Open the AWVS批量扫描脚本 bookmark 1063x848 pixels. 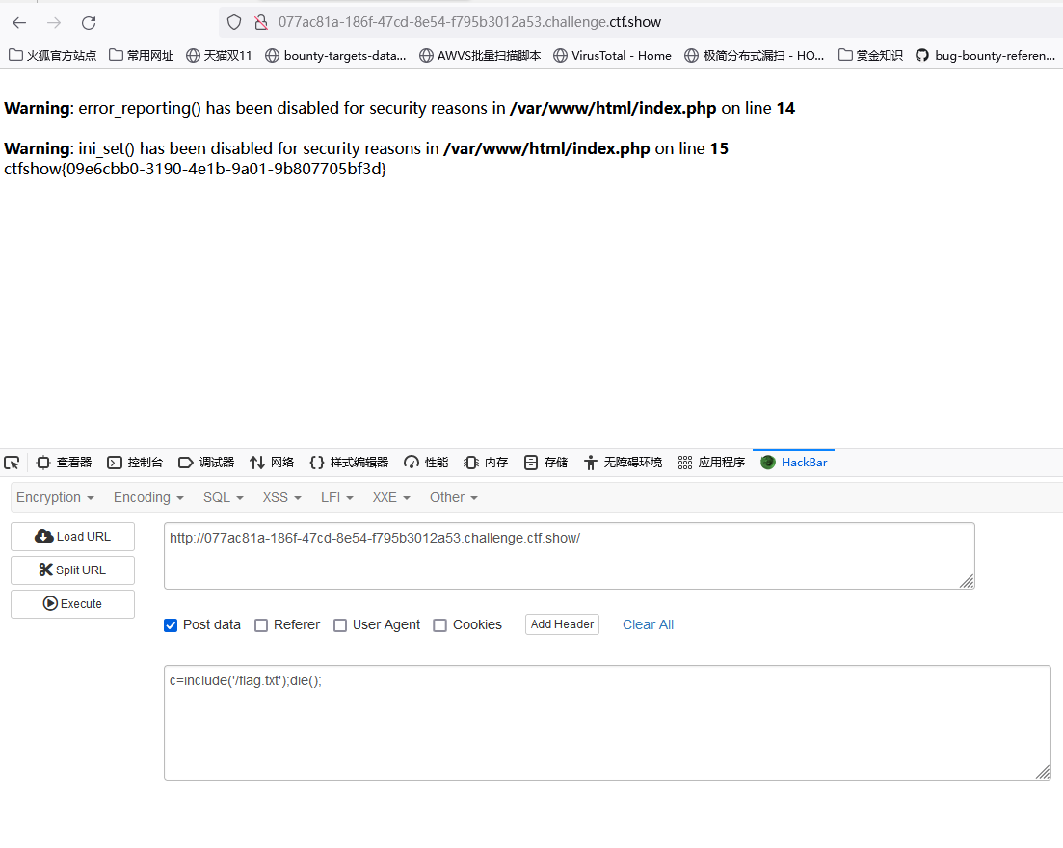480,56
